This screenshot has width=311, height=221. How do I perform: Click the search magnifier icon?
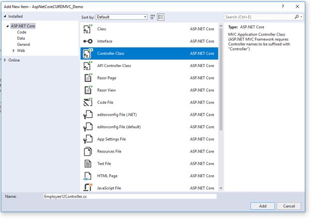tap(297, 17)
